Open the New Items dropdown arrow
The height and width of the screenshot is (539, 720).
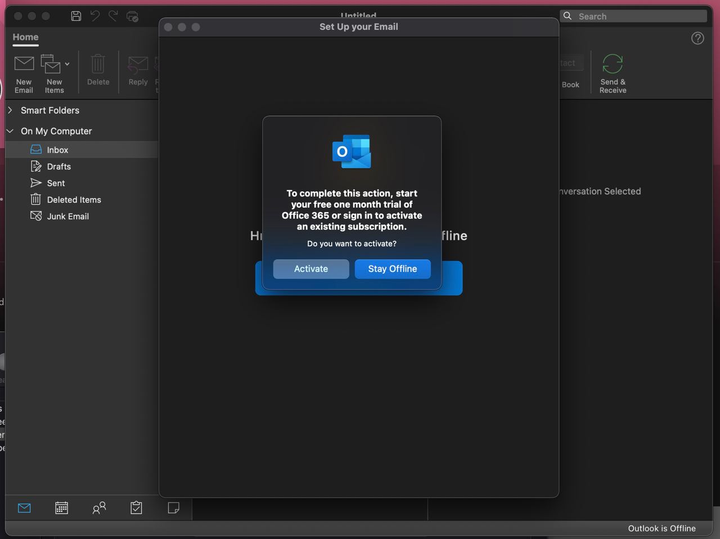click(67, 64)
